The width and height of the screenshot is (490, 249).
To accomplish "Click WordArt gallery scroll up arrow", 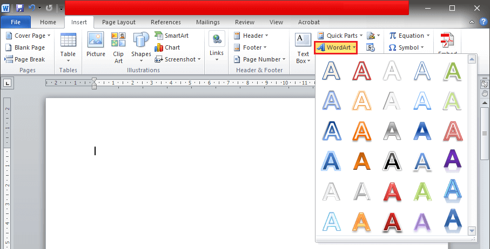I will 472,59.
